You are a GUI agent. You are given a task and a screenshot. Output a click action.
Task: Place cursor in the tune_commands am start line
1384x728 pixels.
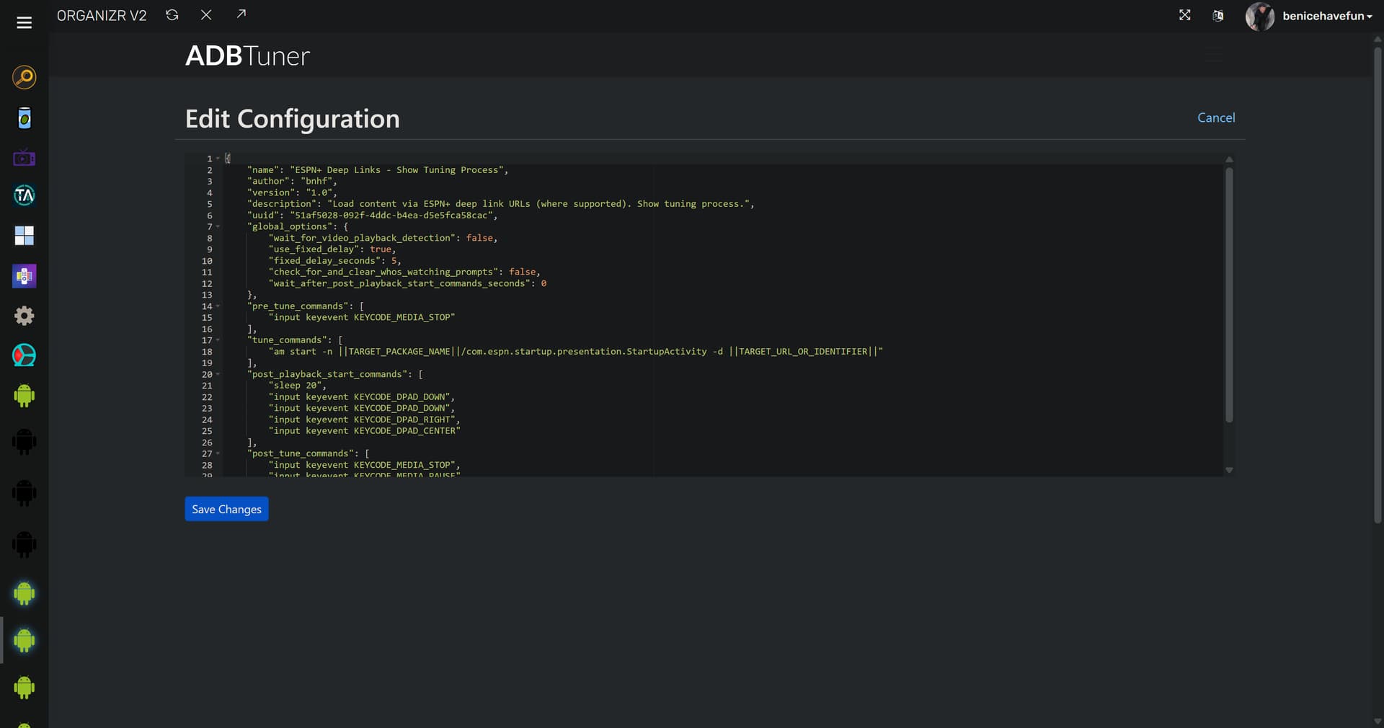[577, 352]
